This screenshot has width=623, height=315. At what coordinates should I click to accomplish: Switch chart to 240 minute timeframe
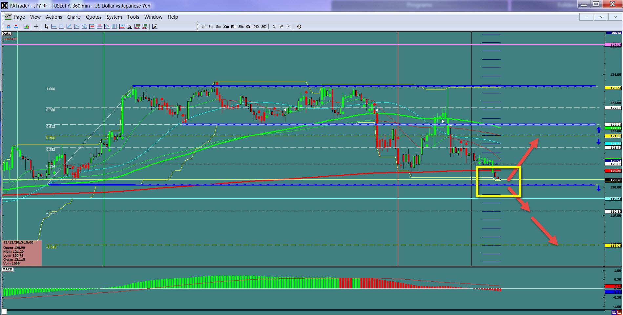(256, 27)
